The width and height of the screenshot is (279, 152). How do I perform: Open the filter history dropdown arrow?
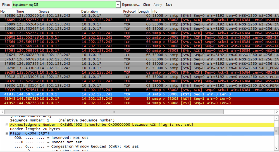point(118,4)
